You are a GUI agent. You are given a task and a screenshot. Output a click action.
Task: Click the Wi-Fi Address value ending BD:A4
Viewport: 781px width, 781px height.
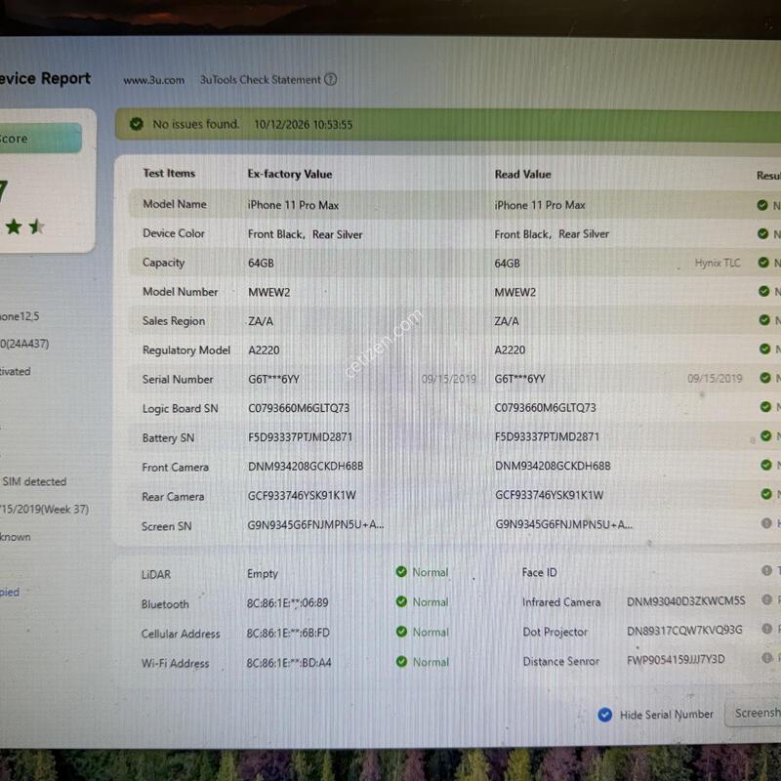(289, 663)
